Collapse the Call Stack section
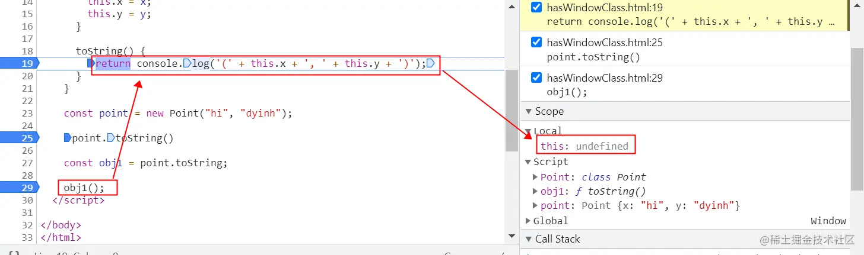This screenshot has height=255, width=864. coord(528,239)
